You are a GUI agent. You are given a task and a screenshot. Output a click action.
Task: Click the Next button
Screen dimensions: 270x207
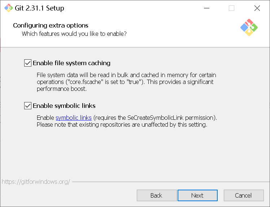click(x=197, y=195)
